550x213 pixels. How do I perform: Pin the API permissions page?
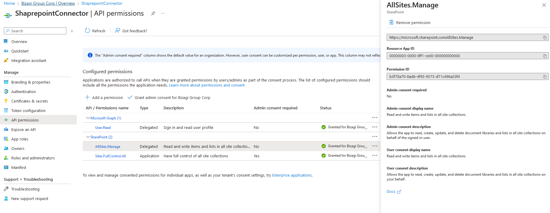coord(153,13)
